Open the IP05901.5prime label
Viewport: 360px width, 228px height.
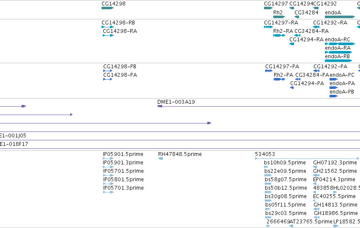[x=123, y=154]
